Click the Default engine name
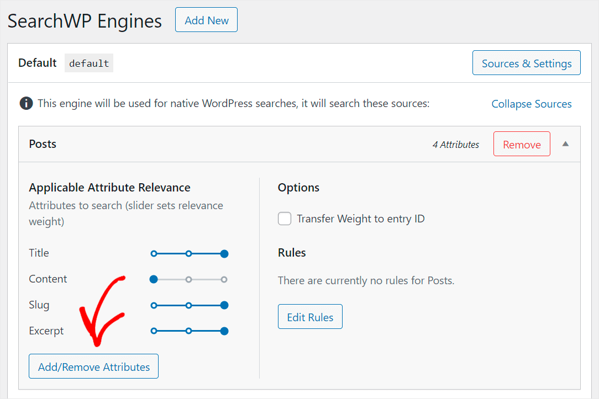Viewport: 599px width, 399px height. tap(38, 62)
